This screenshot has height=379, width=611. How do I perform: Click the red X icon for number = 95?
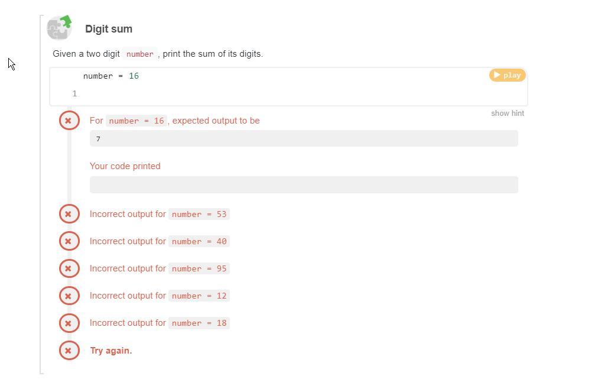click(x=69, y=268)
